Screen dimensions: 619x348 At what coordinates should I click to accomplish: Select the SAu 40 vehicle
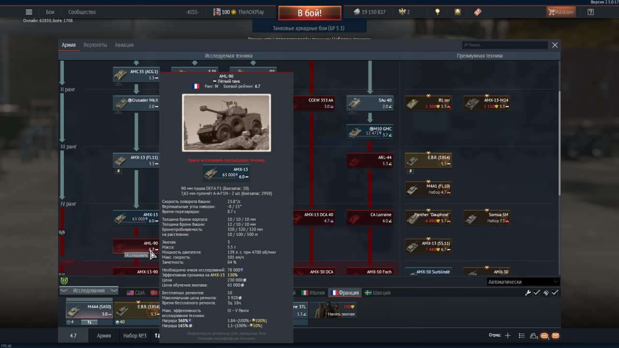coord(370,103)
